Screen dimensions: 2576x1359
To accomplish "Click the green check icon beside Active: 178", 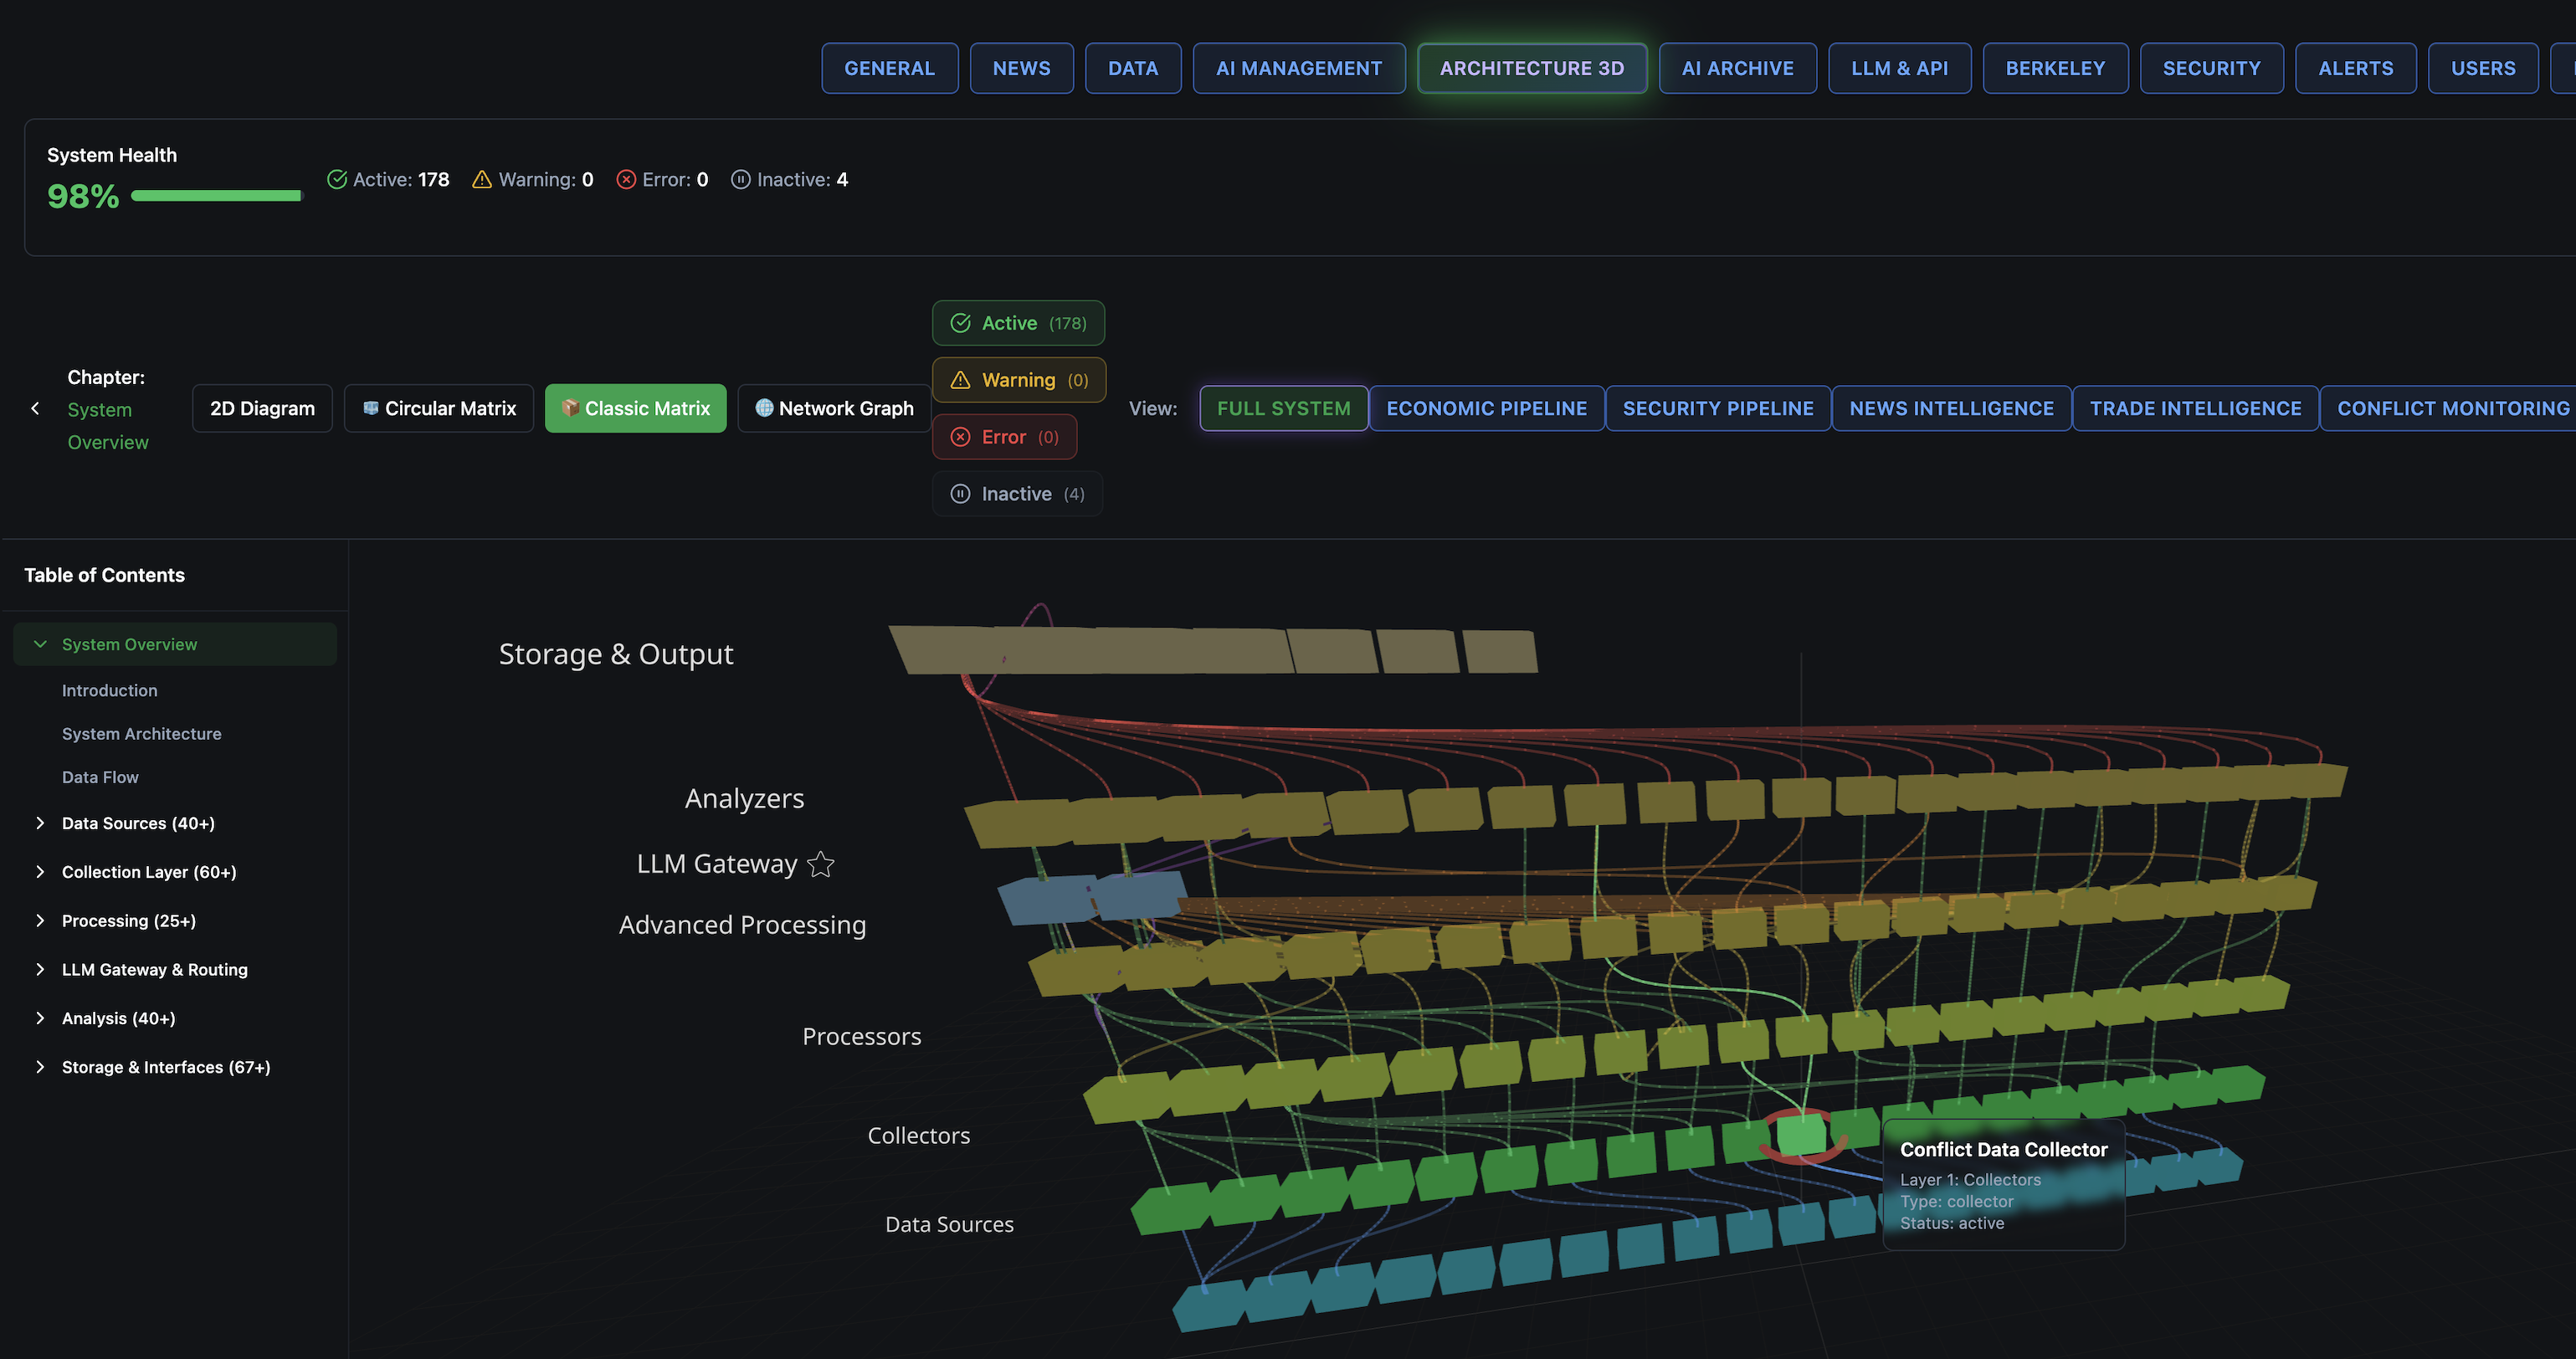I will (x=337, y=179).
